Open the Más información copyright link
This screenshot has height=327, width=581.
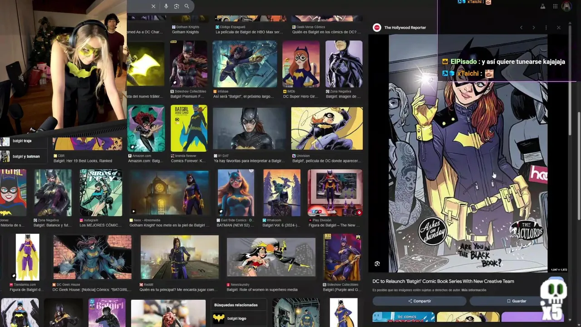[474, 290]
